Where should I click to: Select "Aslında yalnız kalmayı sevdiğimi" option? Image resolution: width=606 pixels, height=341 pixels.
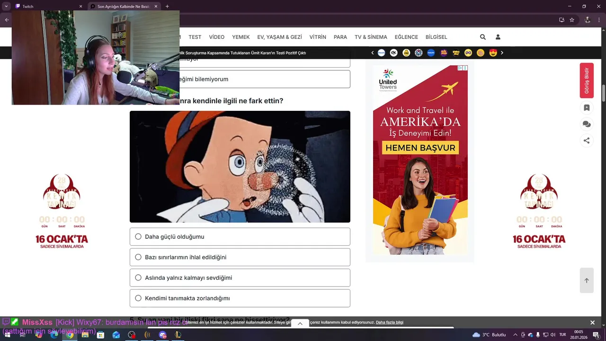click(x=240, y=278)
